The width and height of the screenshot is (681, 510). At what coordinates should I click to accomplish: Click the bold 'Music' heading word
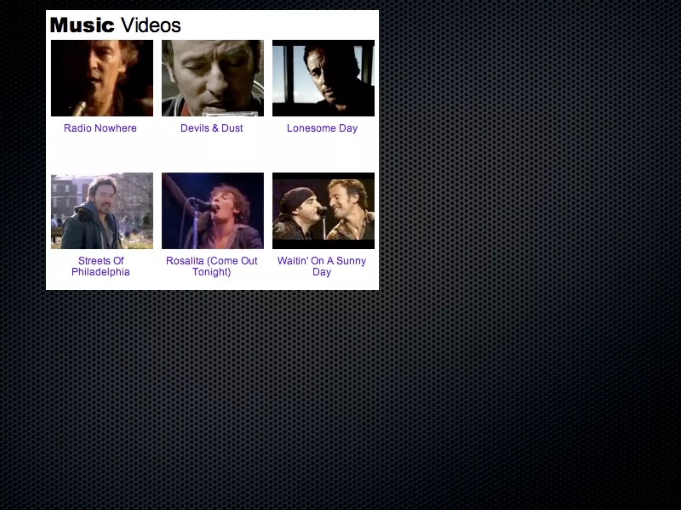point(82,25)
